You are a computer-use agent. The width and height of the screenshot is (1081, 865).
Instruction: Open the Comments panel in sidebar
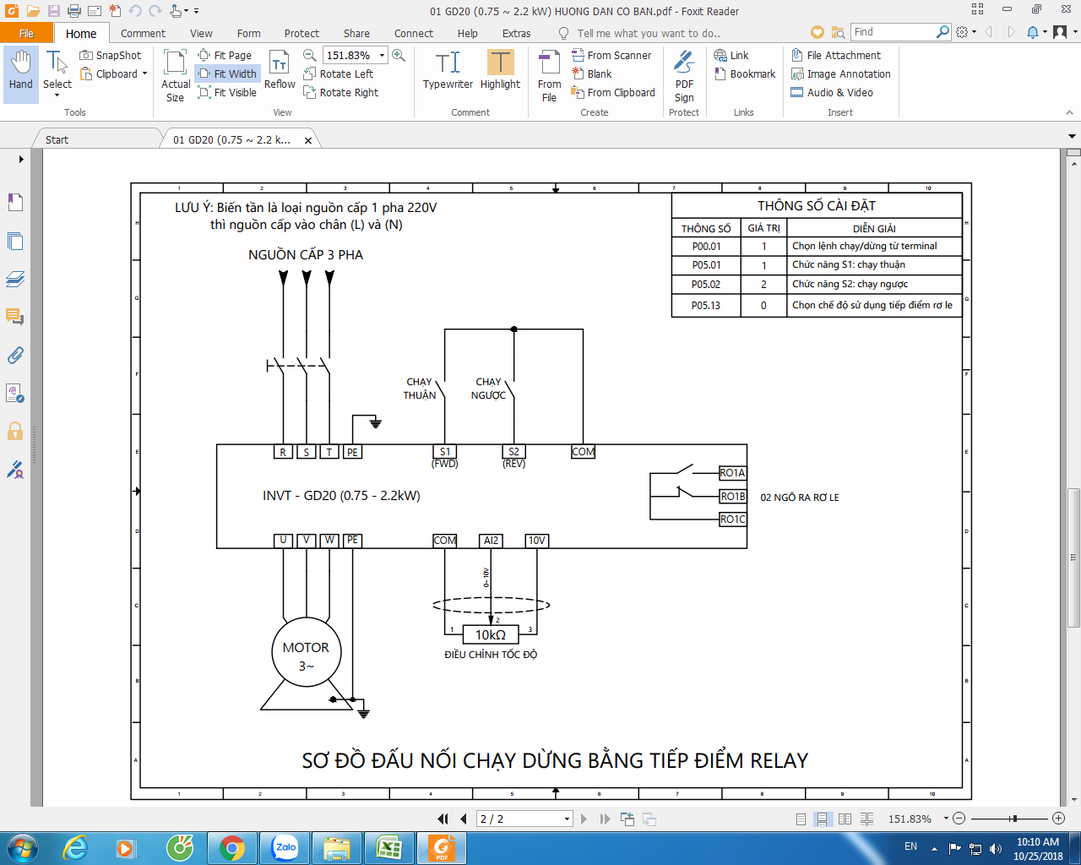coord(15,317)
